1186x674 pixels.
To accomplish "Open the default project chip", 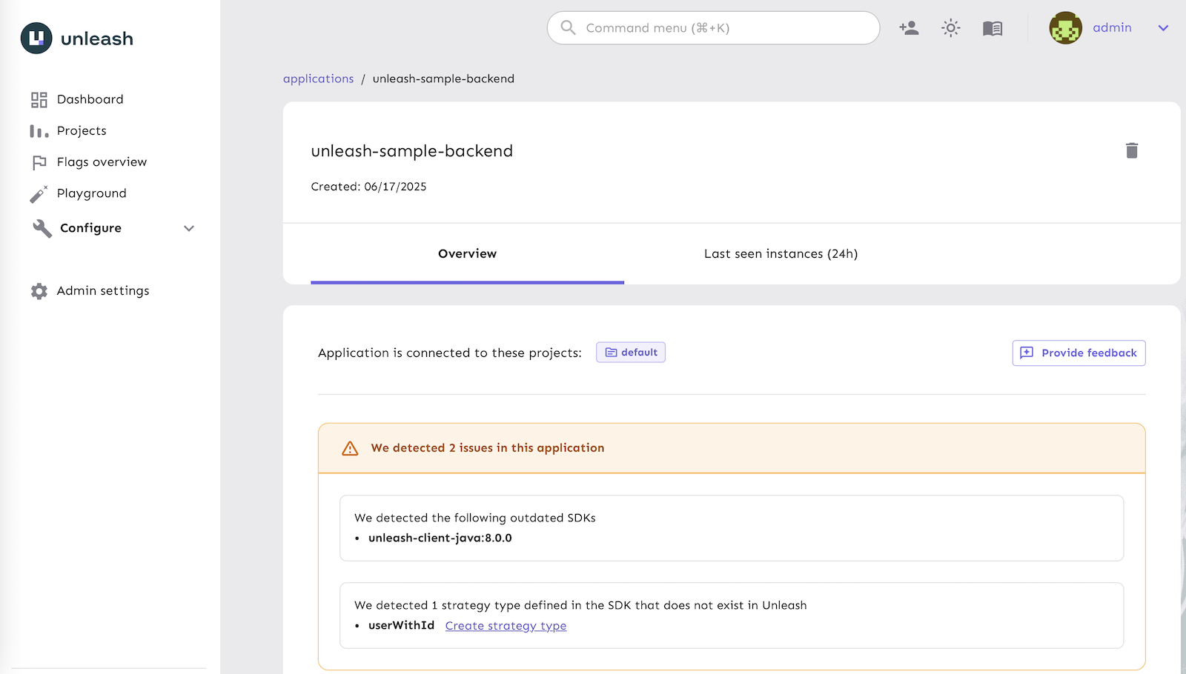I will pyautogui.click(x=631, y=353).
